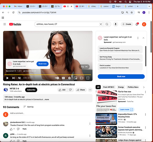This screenshot has height=142, width=153.
Task: Select the All filter chip
Action: [x=98, y=87]
